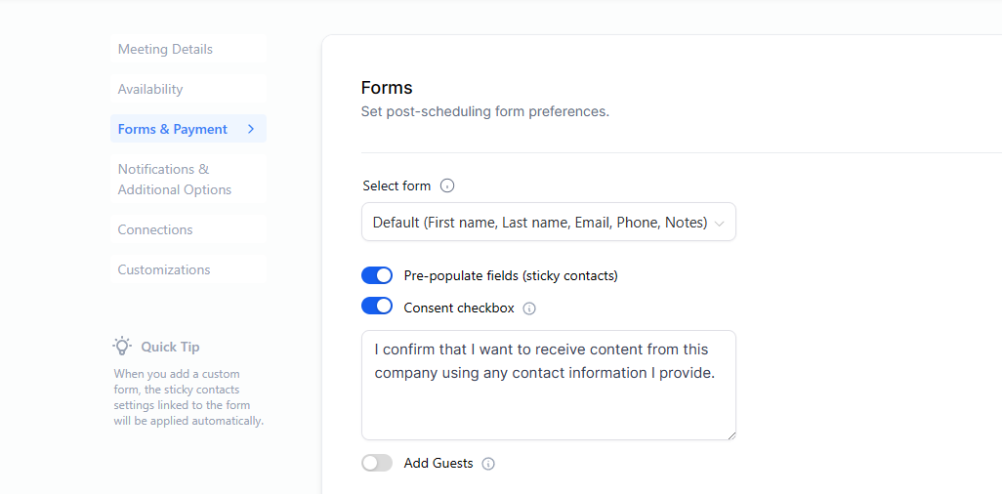1002x494 pixels.
Task: Switch to Connections section
Action: point(155,229)
